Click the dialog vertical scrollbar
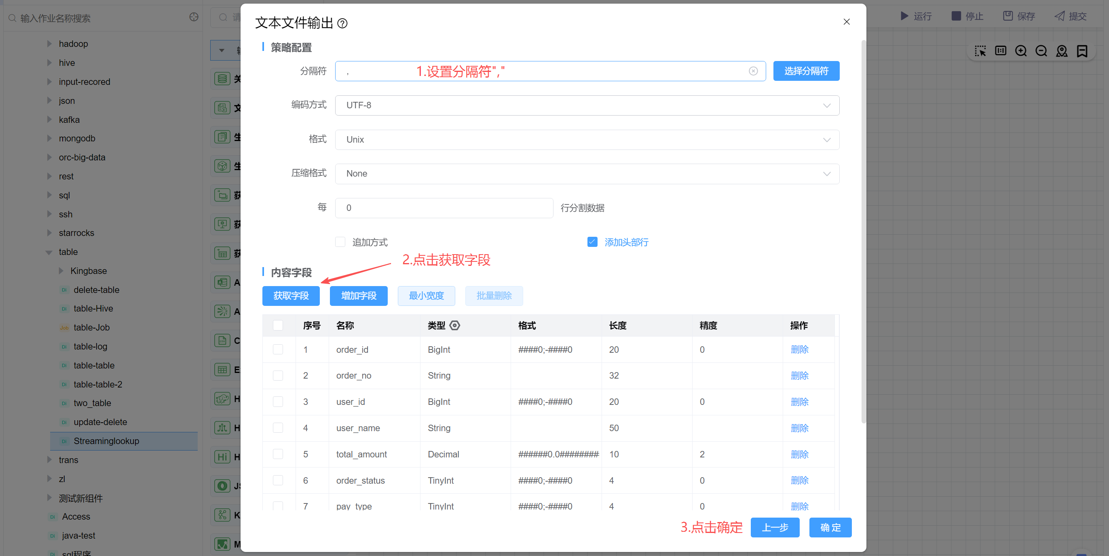Screen dimensions: 1109x556 [x=863, y=232]
